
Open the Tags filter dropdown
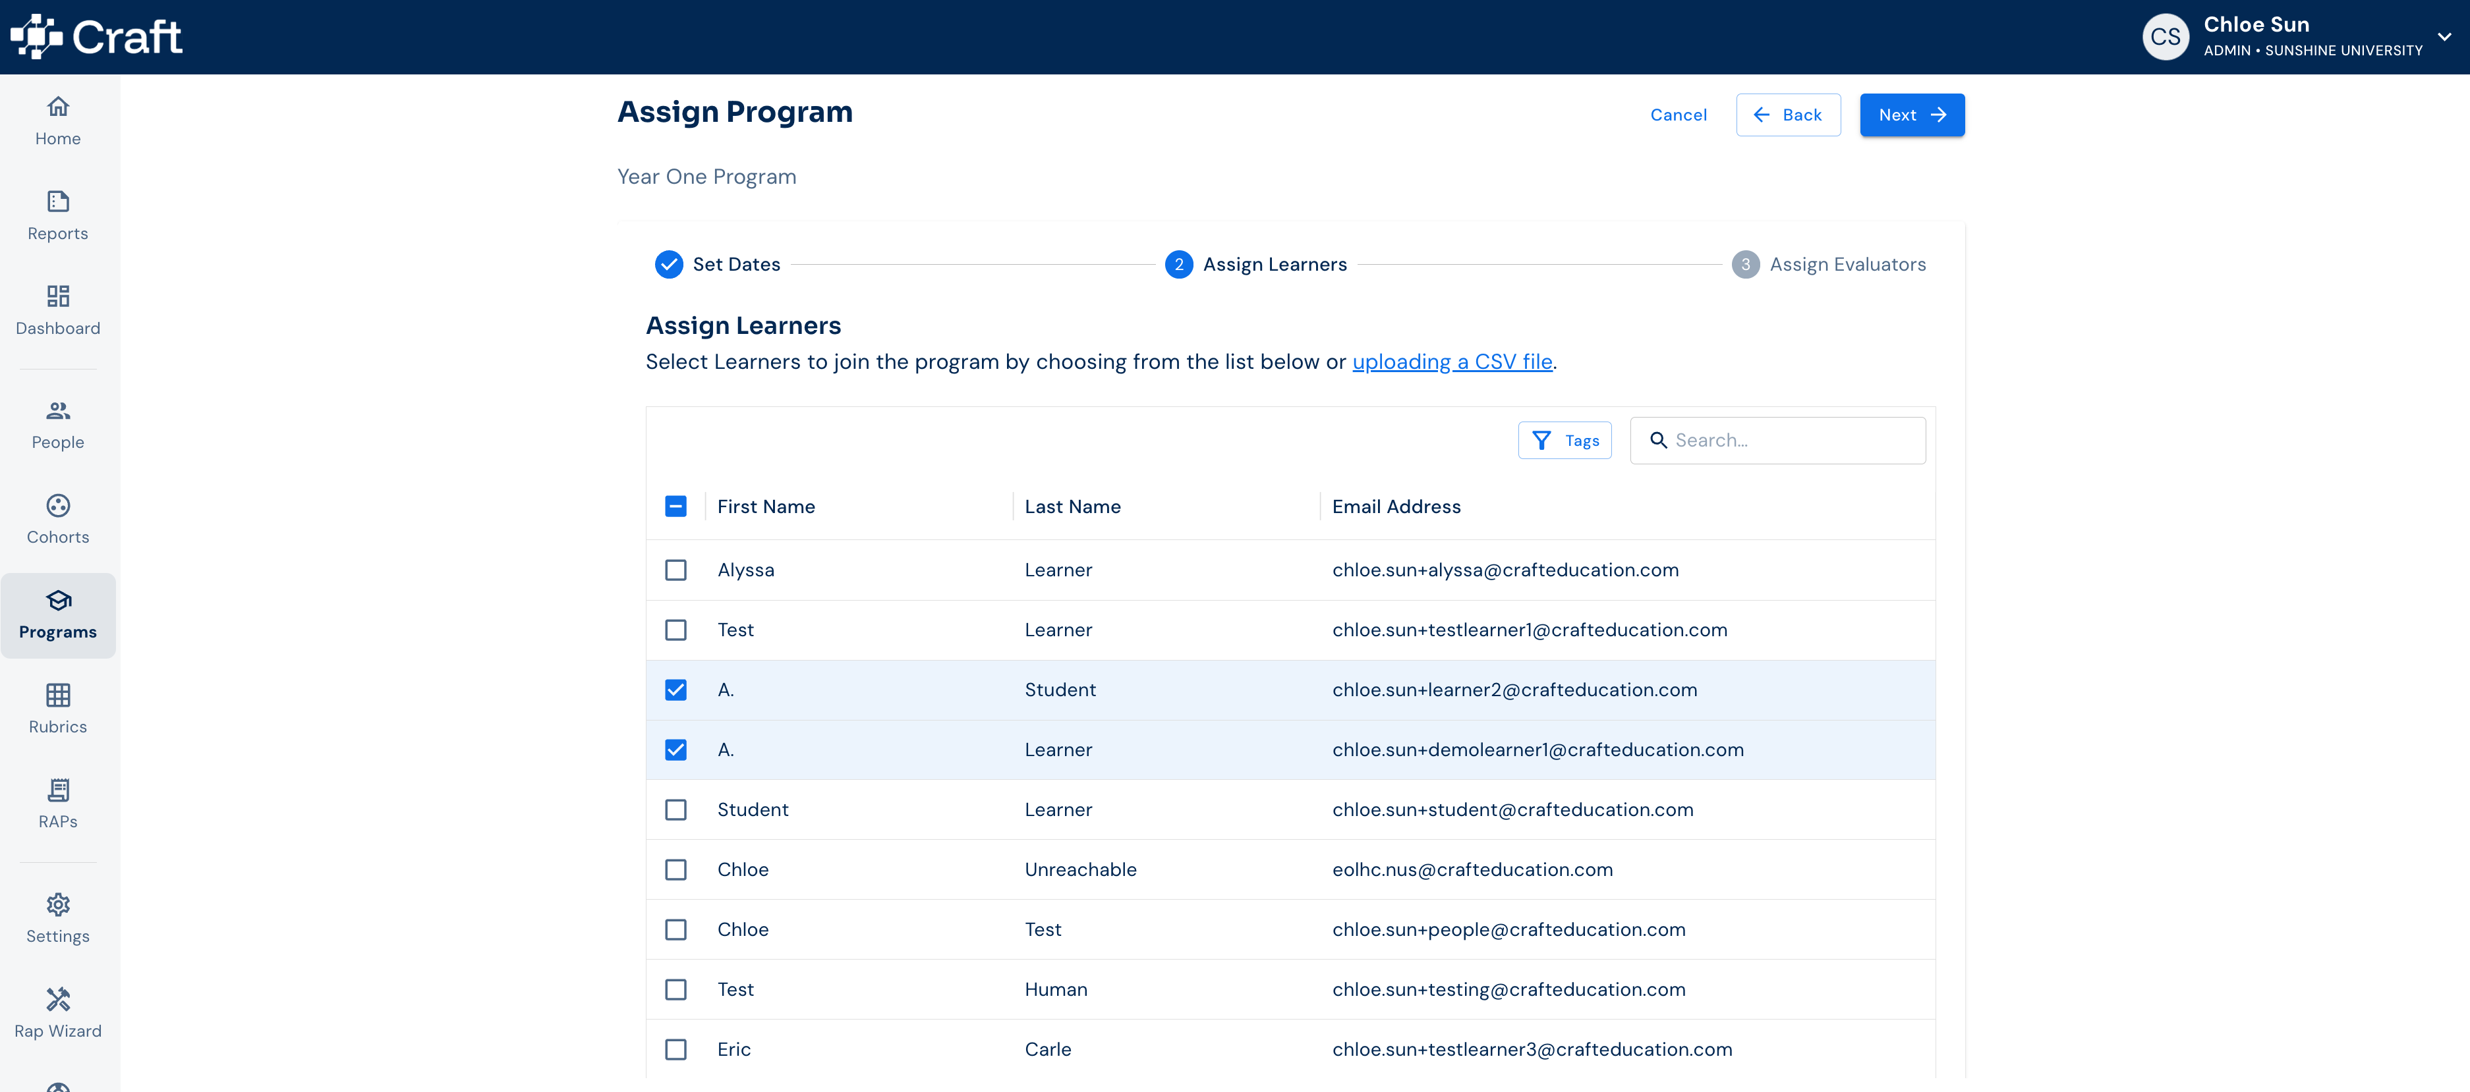pyautogui.click(x=1565, y=441)
